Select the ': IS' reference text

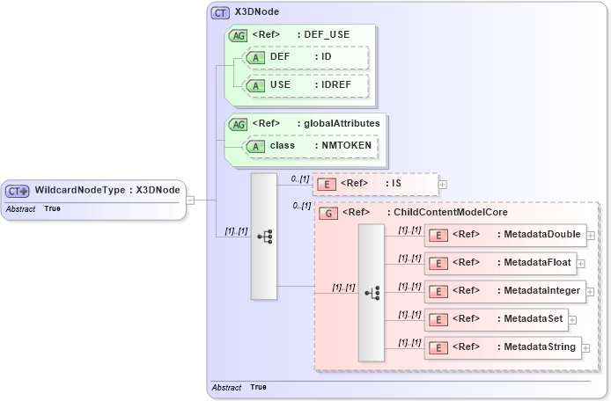[394, 183]
